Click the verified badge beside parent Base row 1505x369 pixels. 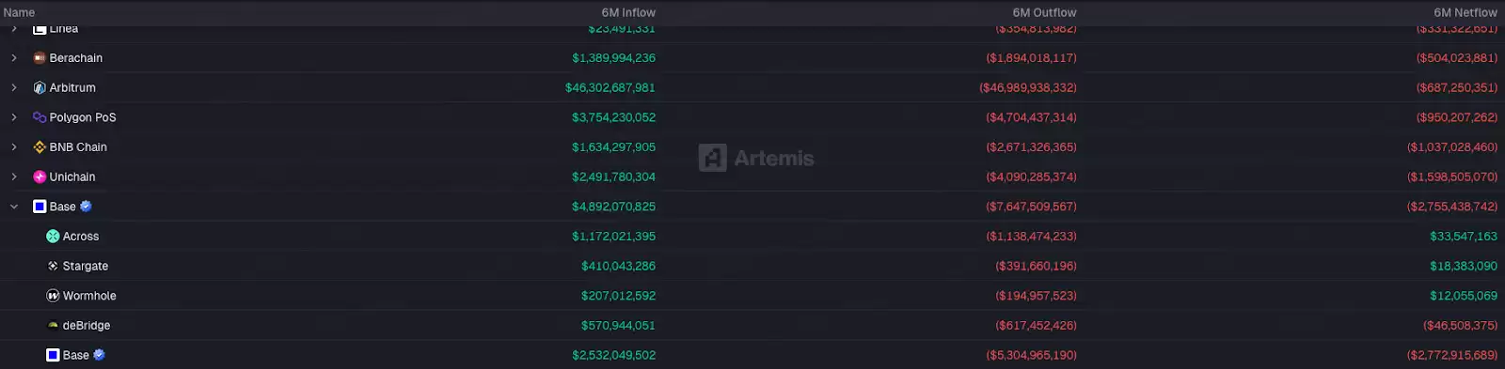[86, 207]
